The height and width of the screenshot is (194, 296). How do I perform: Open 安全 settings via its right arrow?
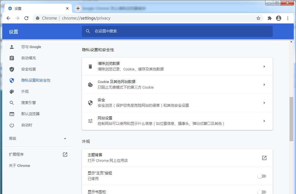coord(264,103)
